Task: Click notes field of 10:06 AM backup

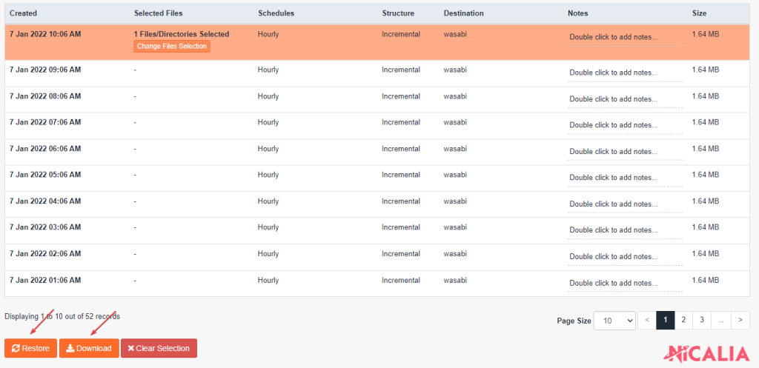Action: pyautogui.click(x=614, y=37)
